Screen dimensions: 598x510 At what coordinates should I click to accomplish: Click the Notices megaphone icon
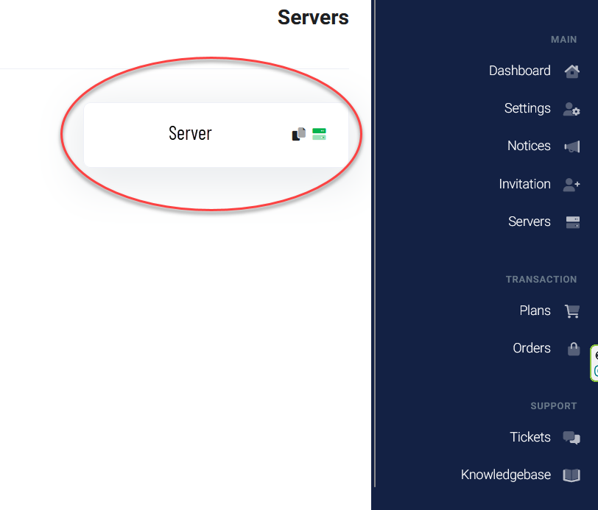pyautogui.click(x=572, y=146)
